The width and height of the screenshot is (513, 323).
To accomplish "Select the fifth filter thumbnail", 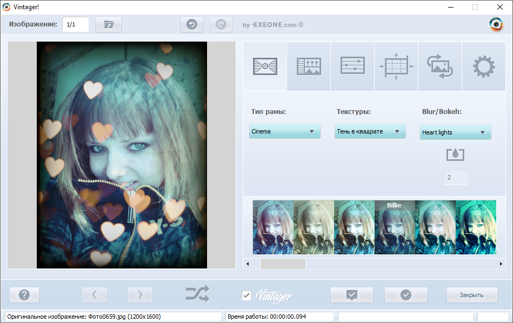I will [x=435, y=227].
